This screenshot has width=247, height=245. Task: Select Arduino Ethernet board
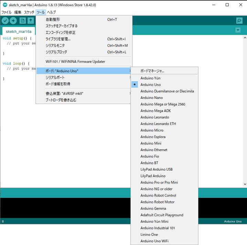(164, 150)
